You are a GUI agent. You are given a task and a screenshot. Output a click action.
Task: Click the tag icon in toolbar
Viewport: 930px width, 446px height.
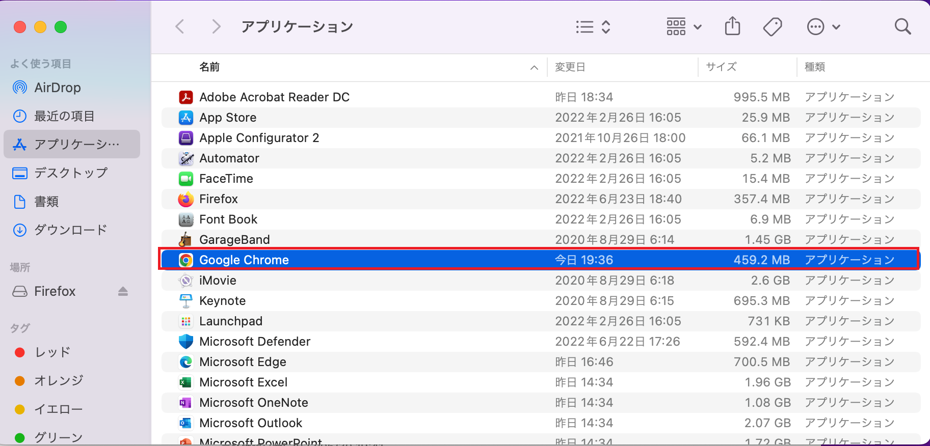[773, 26]
